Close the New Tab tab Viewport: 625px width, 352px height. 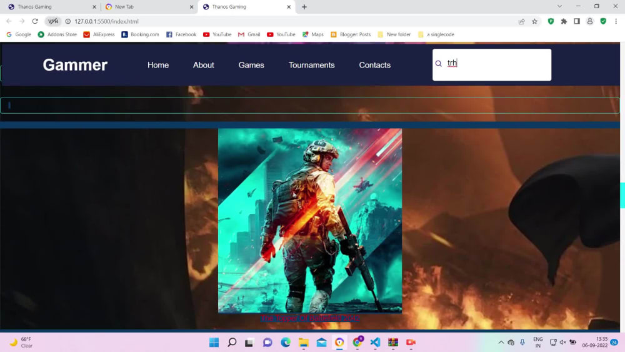191,7
